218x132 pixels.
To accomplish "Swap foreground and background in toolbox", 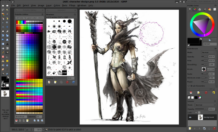I will pos(8,77).
